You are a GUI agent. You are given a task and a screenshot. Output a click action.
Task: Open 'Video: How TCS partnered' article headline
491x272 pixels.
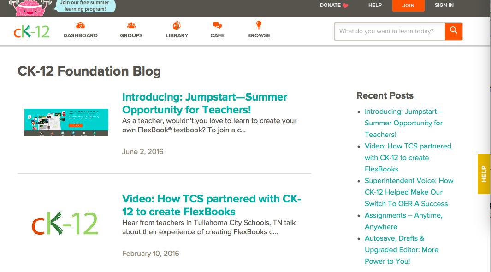click(211, 205)
